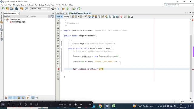Open the Debug menu

[42, 5]
